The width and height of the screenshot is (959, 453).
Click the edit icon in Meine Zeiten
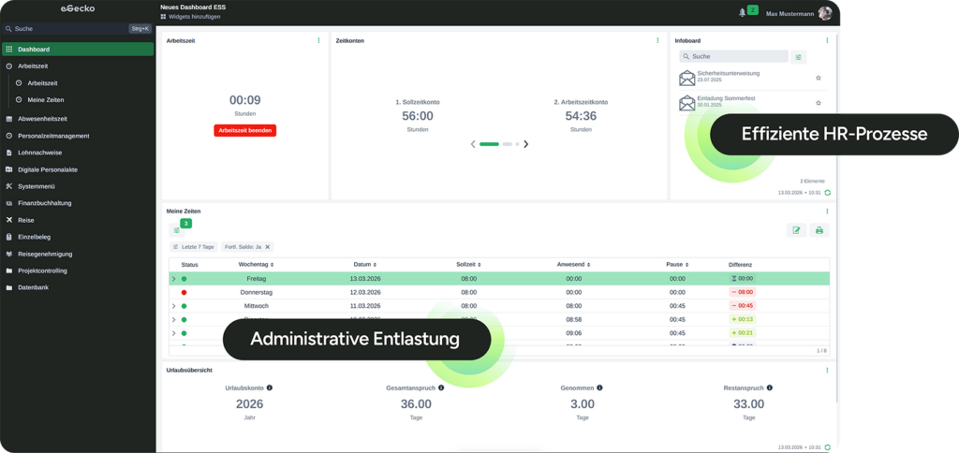tap(796, 230)
